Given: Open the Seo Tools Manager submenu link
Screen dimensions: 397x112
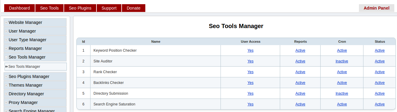Looking at the screenshot, I should (x=24, y=67).
